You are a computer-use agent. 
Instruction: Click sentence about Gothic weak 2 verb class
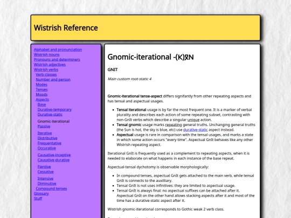[166, 209]
